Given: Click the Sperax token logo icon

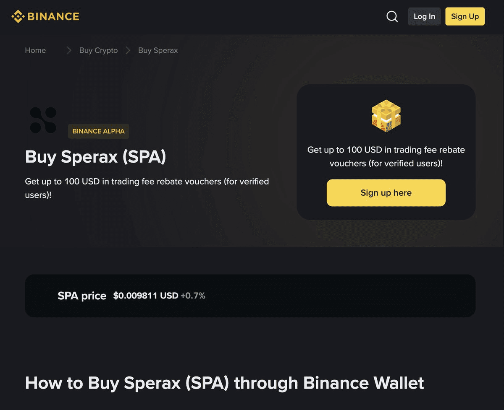Looking at the screenshot, I should [43, 120].
